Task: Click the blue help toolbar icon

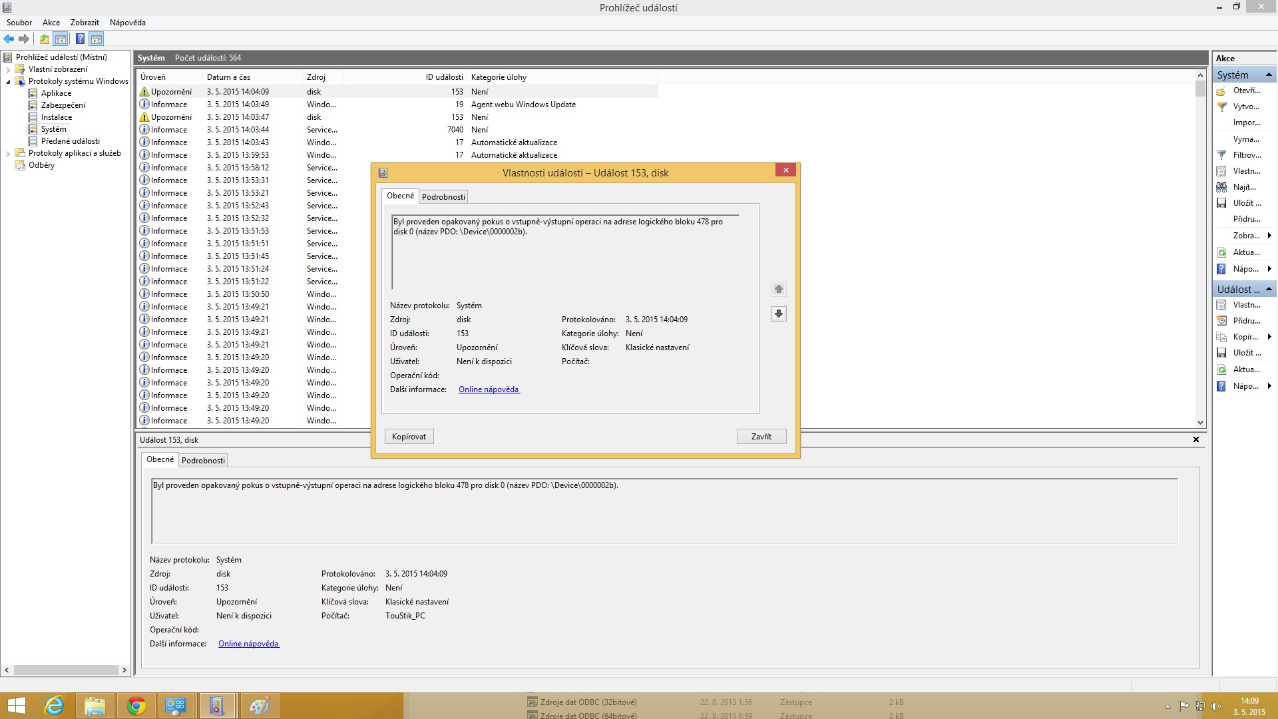Action: [x=80, y=39]
